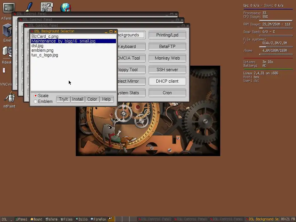296x222 pixels.
Task: Launch the mtPaint desktop icon
Action: 9,97
